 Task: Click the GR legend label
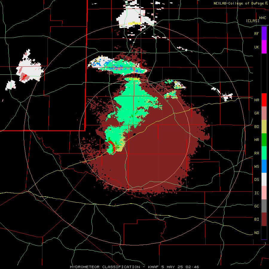(x=256, y=113)
